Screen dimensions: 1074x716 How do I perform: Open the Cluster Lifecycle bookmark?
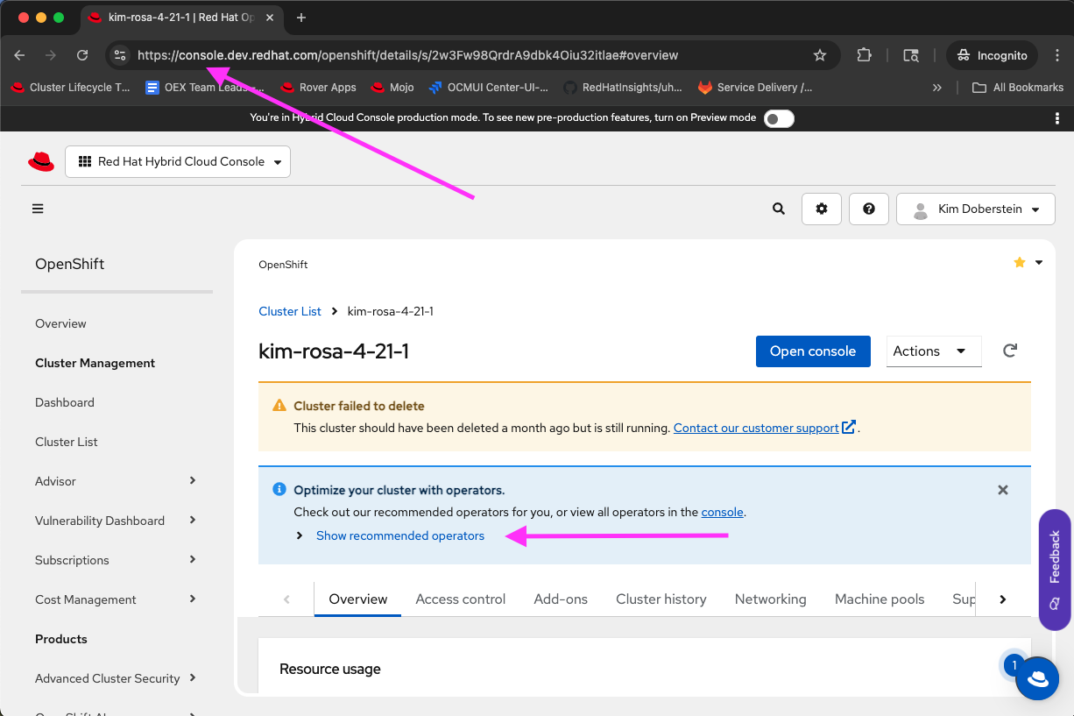[70, 87]
